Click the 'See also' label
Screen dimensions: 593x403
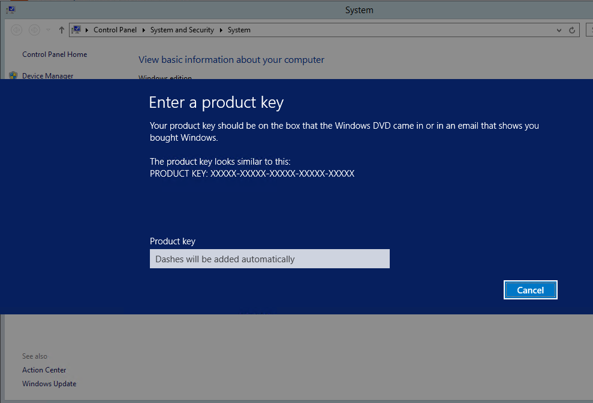34,356
